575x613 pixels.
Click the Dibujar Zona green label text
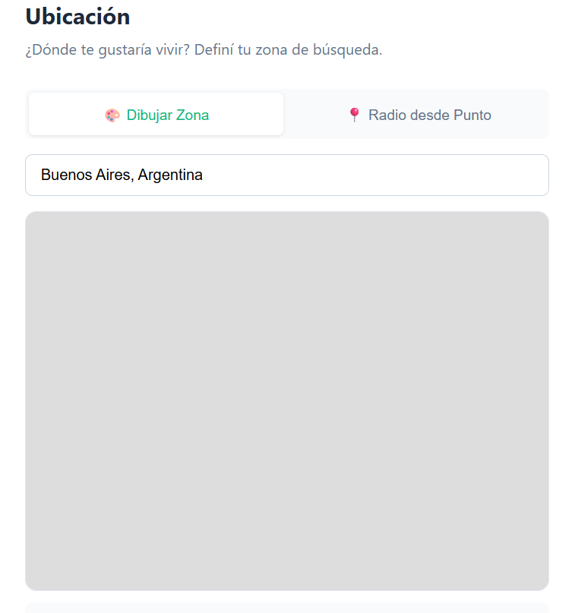168,115
